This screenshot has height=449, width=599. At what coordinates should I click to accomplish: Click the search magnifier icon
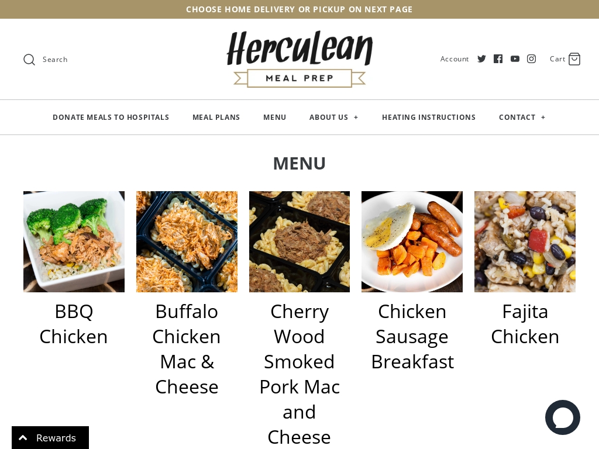(x=29, y=60)
